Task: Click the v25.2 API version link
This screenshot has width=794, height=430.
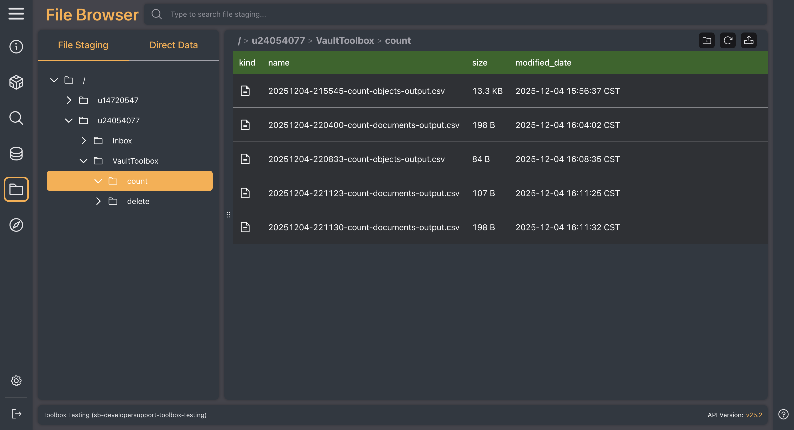Action: coord(754,415)
